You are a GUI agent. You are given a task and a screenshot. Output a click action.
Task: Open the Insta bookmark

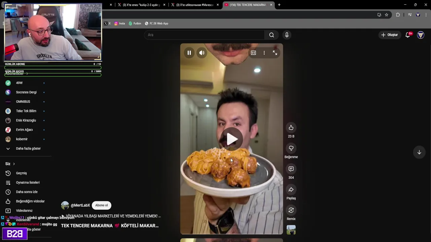[x=120, y=24]
